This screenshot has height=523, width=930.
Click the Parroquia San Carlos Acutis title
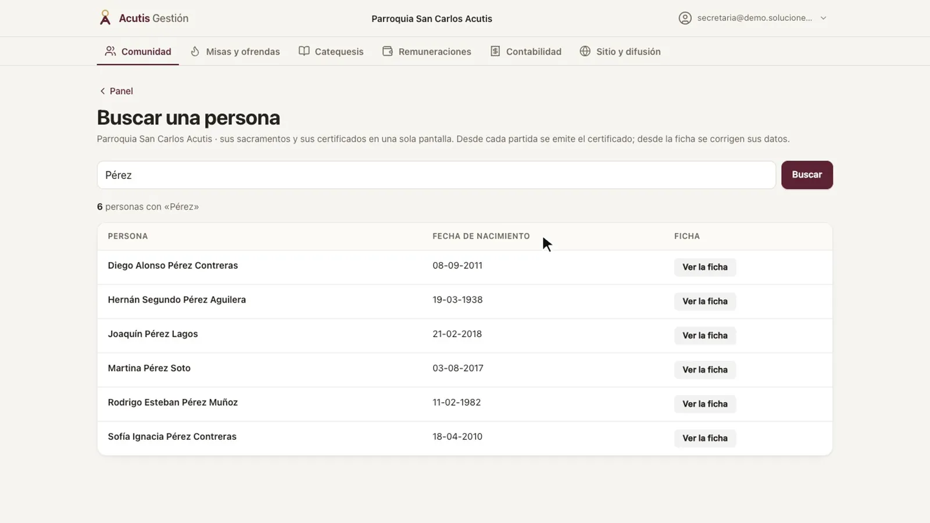(432, 19)
